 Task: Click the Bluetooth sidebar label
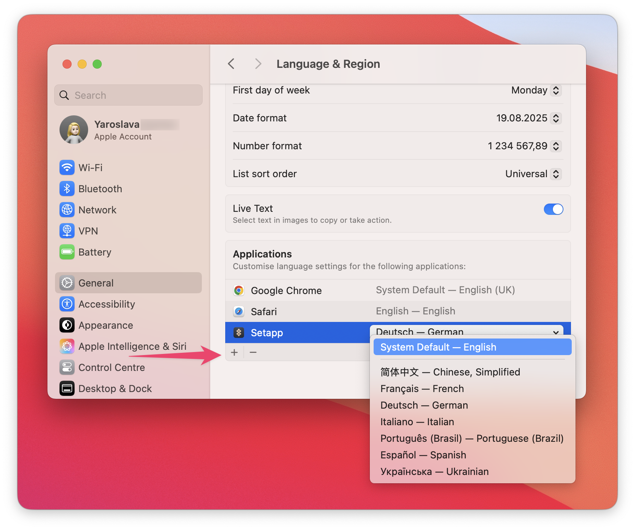tap(100, 188)
